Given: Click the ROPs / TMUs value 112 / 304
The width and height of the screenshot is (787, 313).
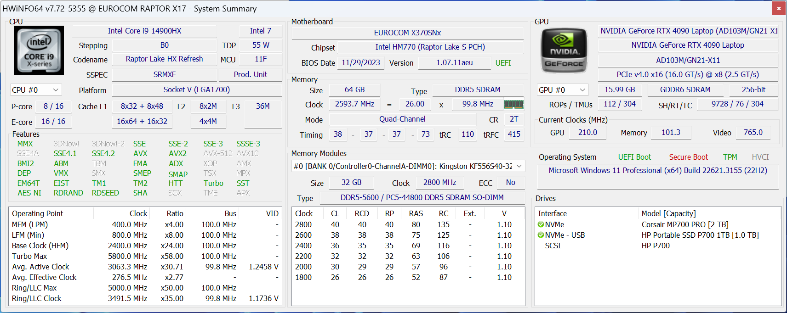Looking at the screenshot, I should [x=620, y=104].
